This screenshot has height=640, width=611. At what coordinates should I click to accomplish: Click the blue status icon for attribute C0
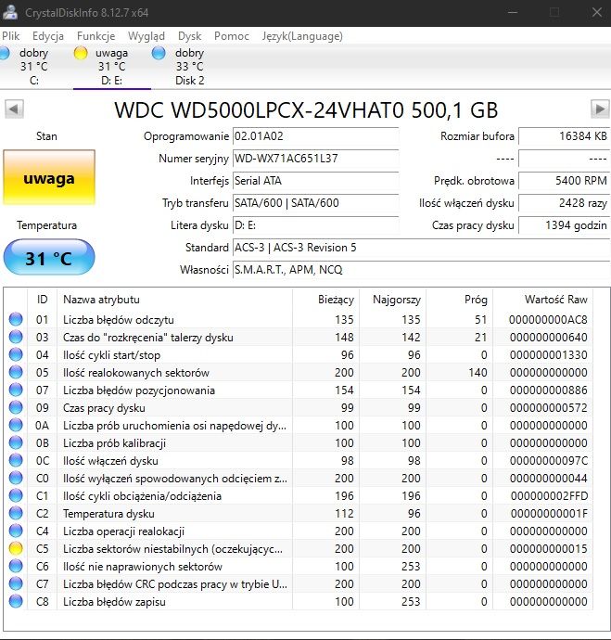[16, 478]
